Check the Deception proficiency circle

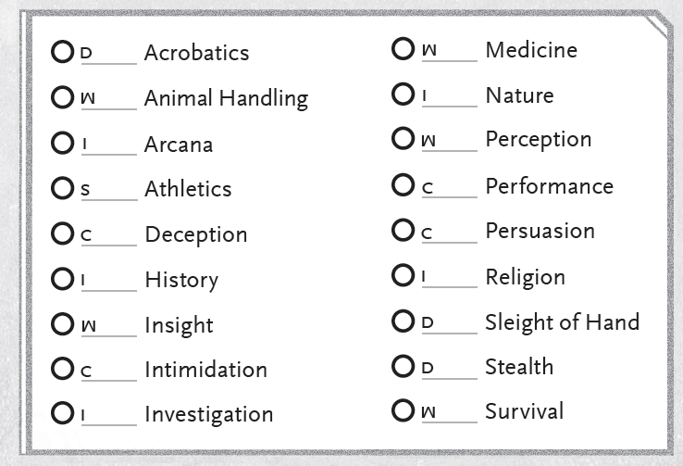pos(63,234)
